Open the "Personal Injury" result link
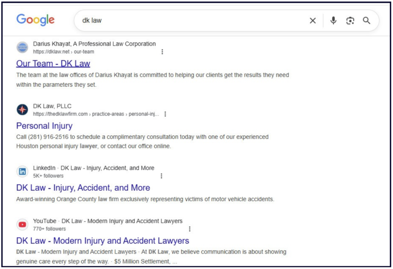393x269 pixels. [x=44, y=126]
